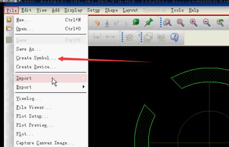Click the Undo toolbar icon

tap(97, 23)
